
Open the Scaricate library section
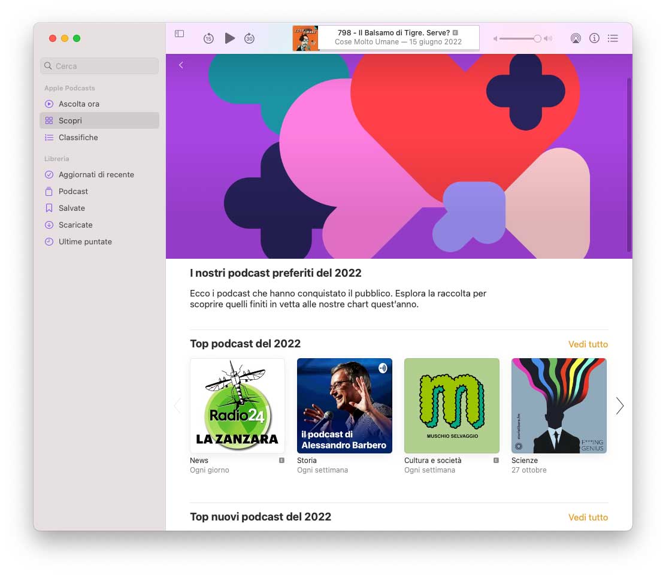click(x=74, y=225)
